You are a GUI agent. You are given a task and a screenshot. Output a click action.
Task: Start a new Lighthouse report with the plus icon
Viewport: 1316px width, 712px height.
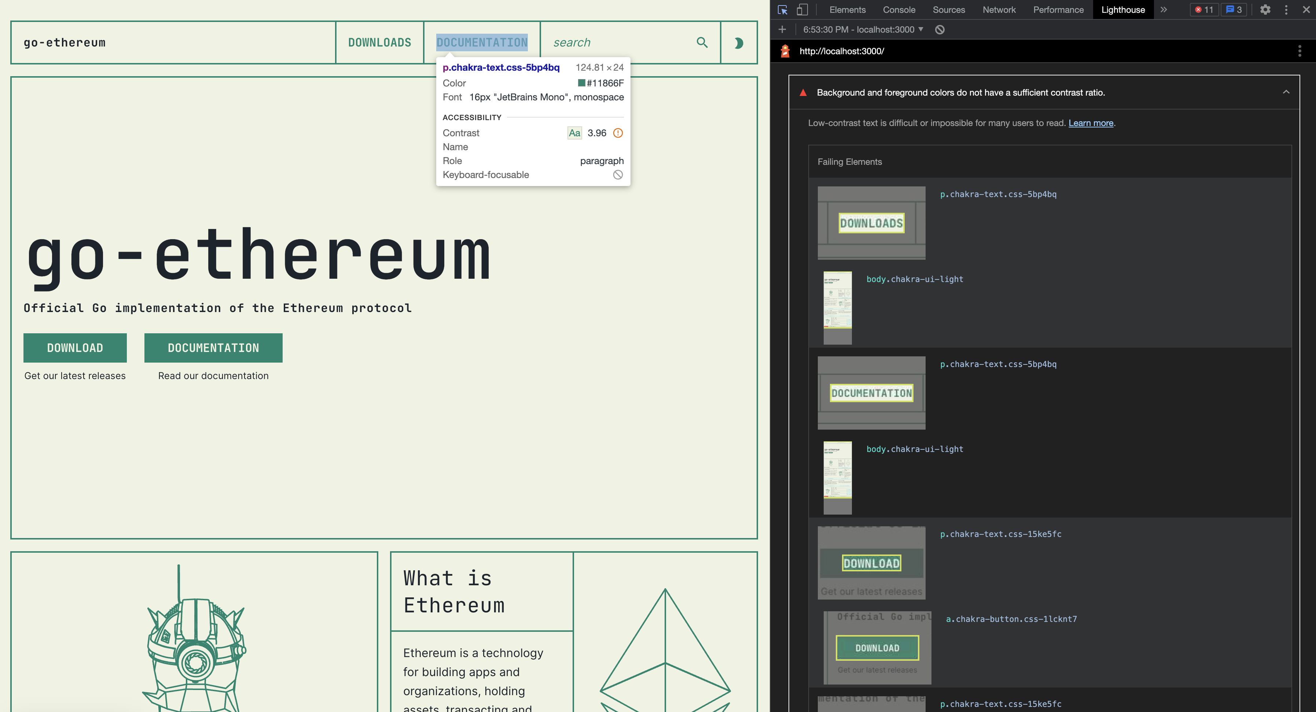pos(782,29)
